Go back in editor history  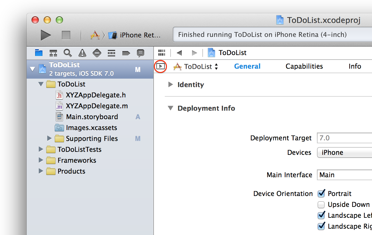[179, 53]
